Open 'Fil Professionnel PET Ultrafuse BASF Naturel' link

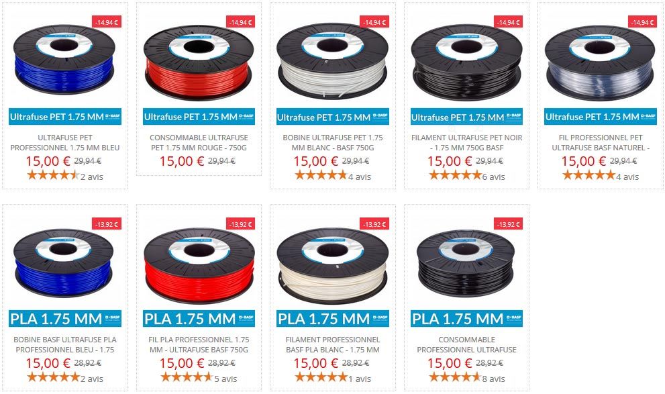(600, 142)
